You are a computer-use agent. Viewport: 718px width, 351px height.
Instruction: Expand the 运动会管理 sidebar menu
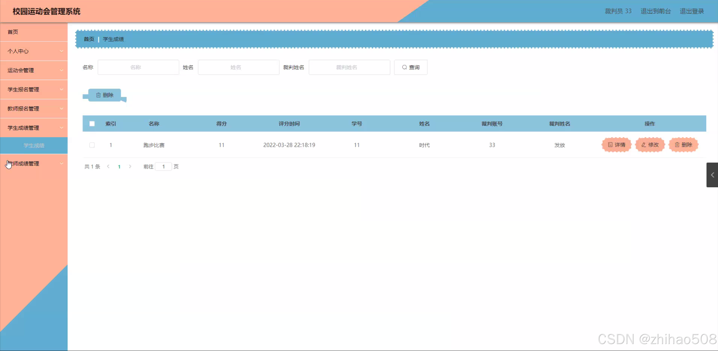34,70
